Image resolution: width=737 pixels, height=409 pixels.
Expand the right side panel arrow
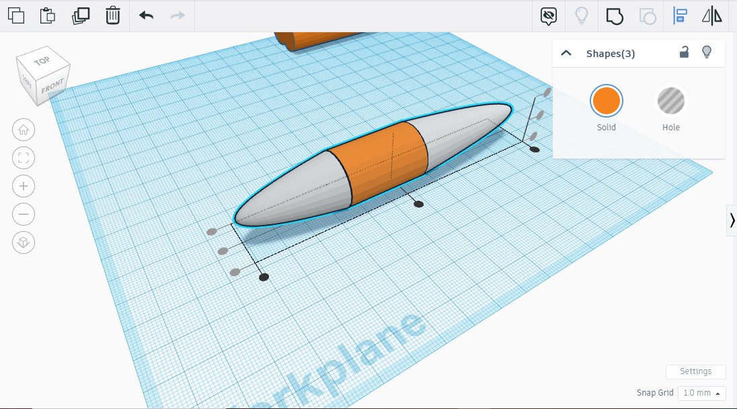coord(732,220)
